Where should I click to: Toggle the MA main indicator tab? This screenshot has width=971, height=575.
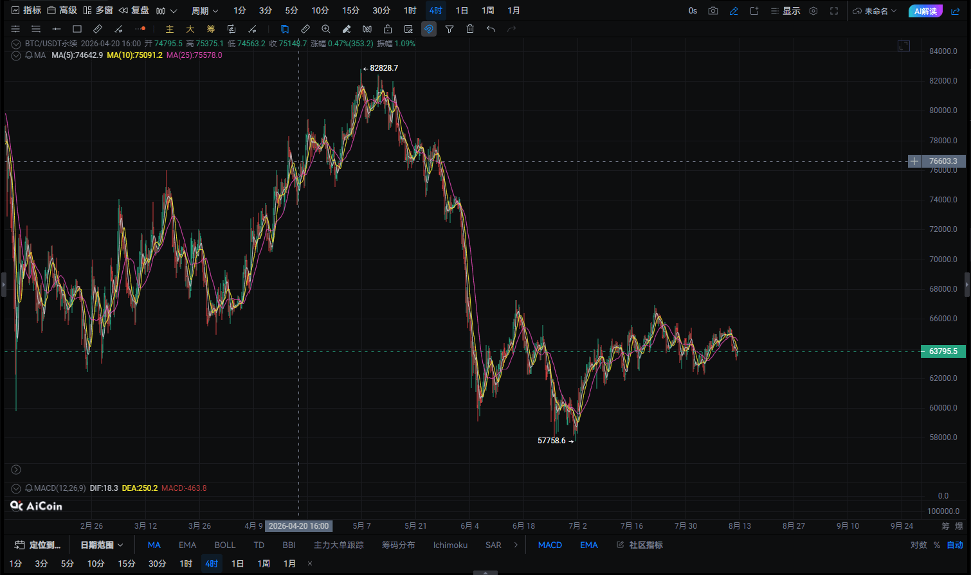click(x=154, y=545)
